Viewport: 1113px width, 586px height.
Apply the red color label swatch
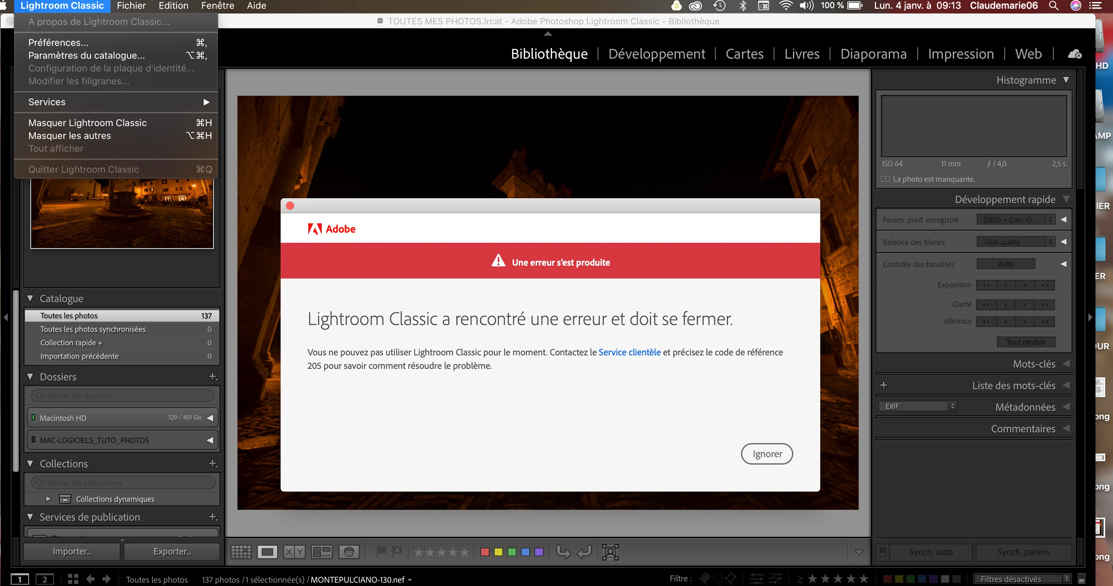click(485, 552)
